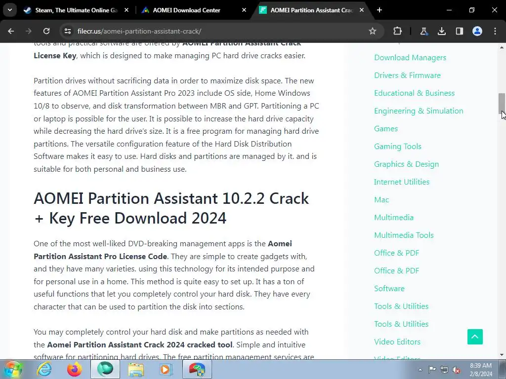Open the network tray icon
This screenshot has width=506, height=379.
tap(444, 370)
